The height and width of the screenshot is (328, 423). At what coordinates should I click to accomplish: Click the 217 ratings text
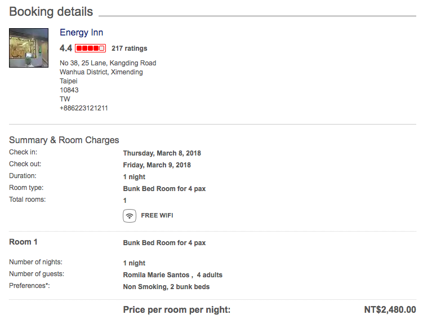130,48
